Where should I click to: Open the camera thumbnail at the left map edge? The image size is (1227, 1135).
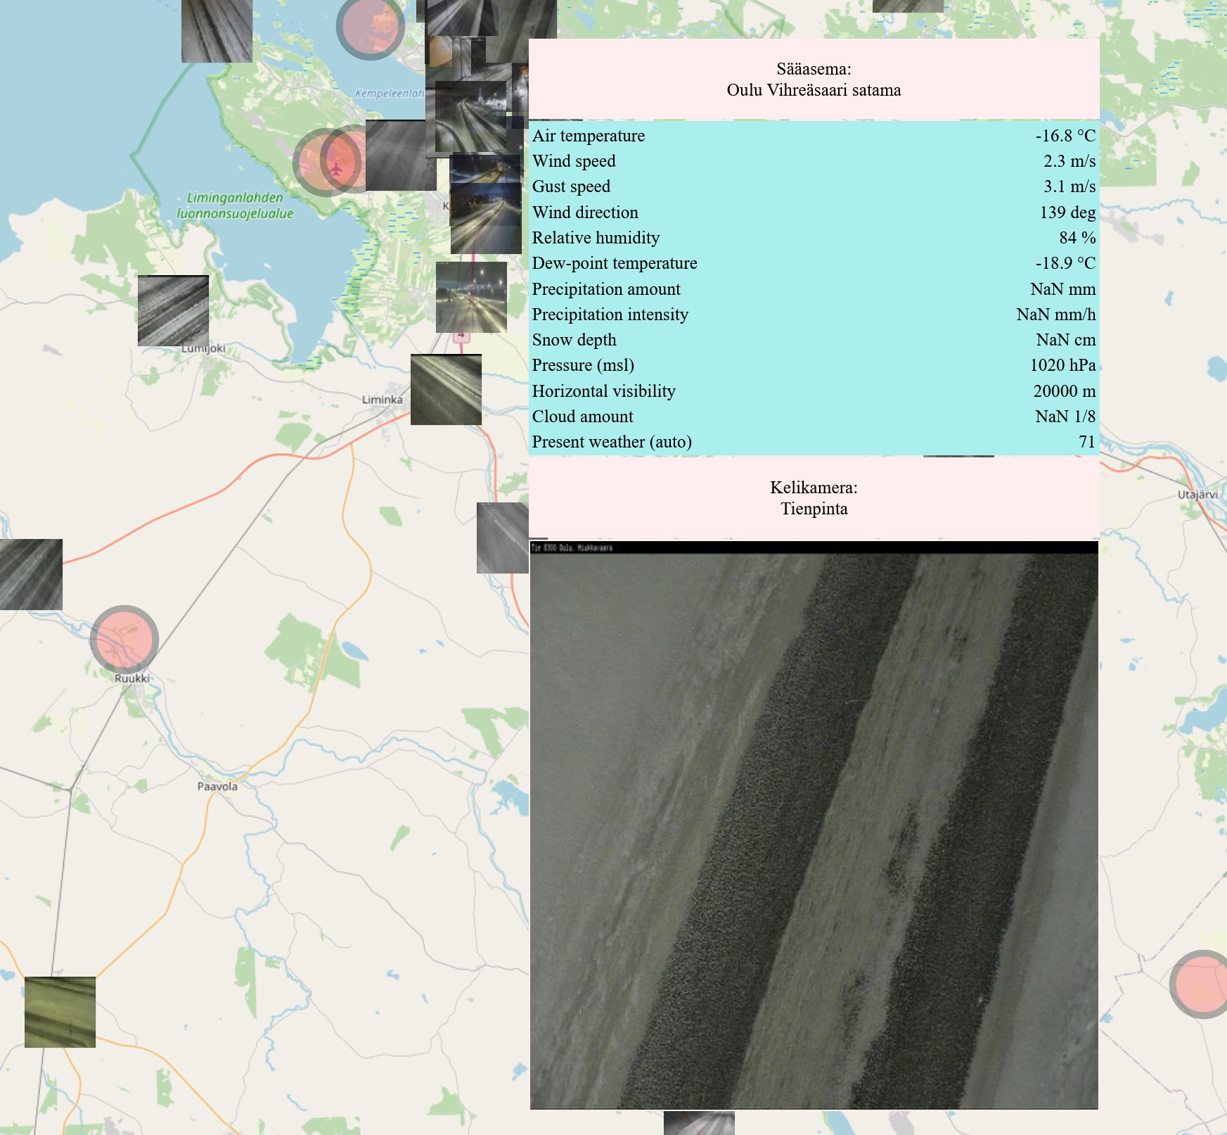pos(31,574)
